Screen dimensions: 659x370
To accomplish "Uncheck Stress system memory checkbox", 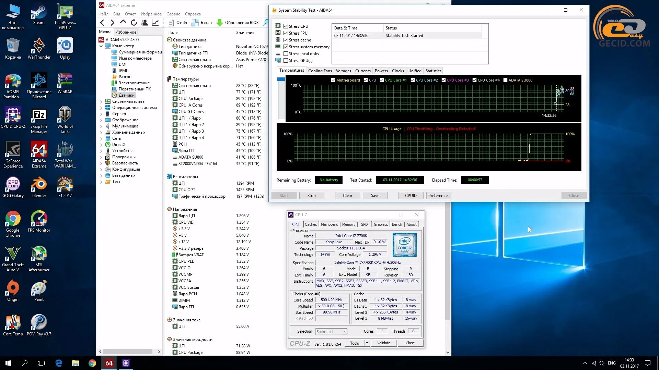I will point(286,47).
